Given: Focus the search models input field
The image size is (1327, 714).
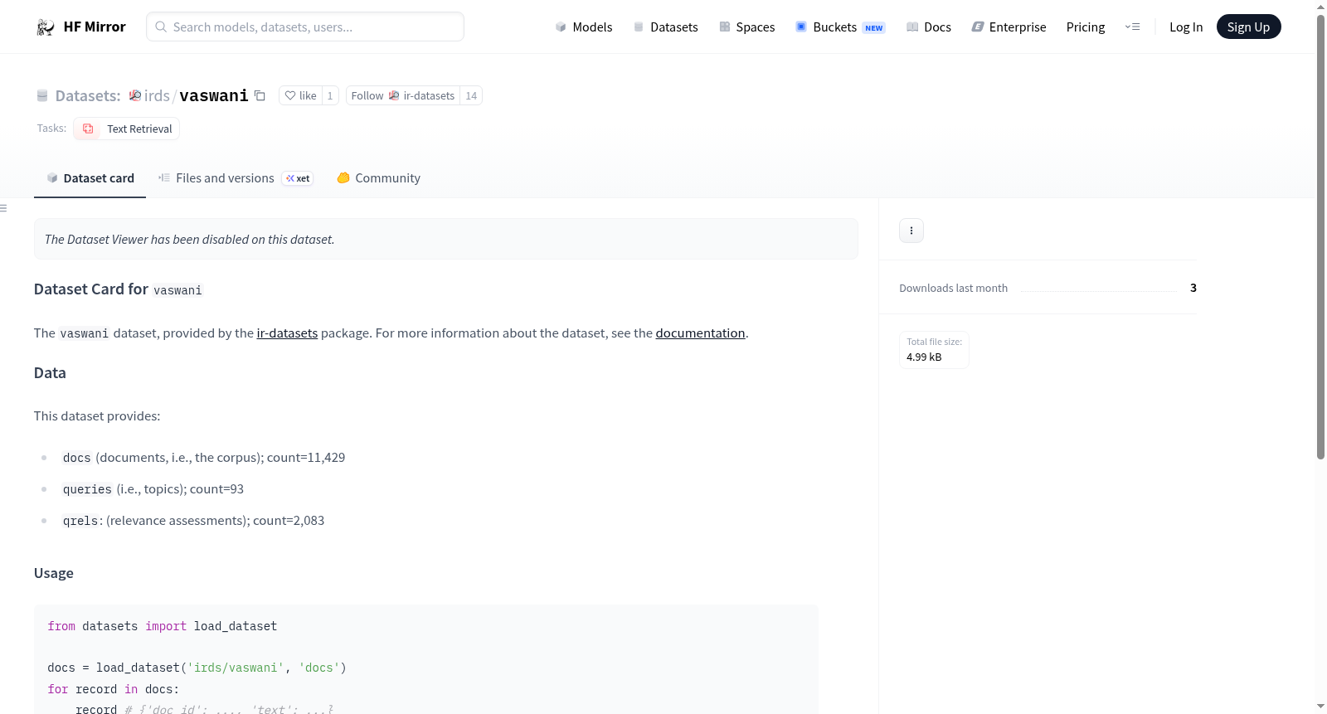Looking at the screenshot, I should (305, 27).
